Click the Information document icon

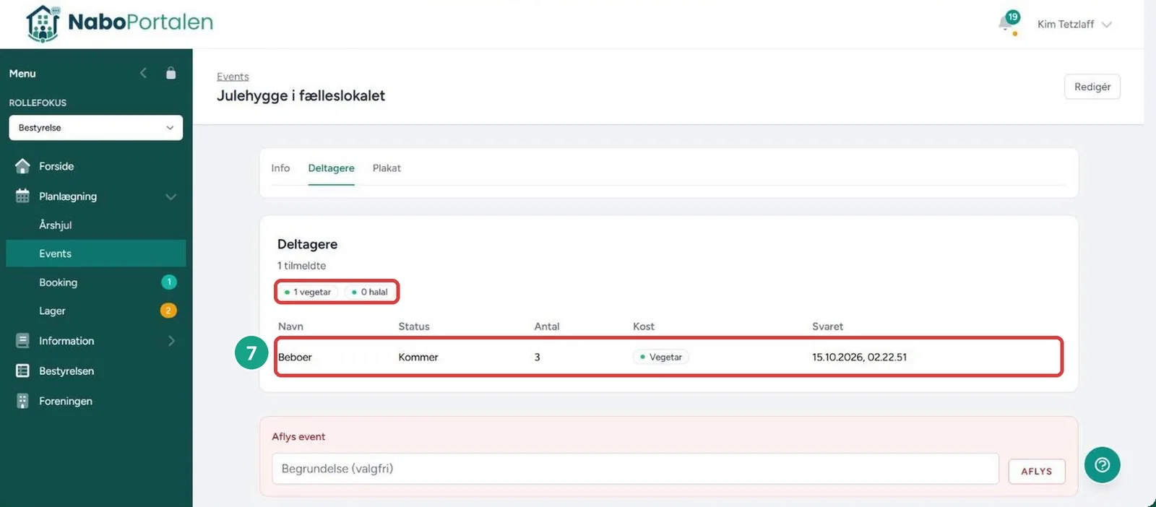22,340
